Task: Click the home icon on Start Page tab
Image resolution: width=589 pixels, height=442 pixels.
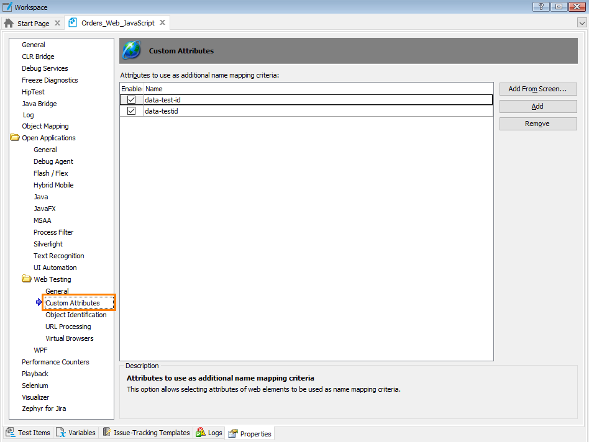Action: [x=9, y=22]
